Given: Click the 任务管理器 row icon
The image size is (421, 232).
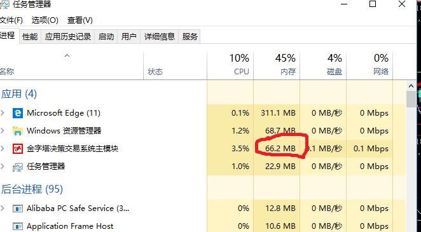Looking at the screenshot, I should (18, 167).
